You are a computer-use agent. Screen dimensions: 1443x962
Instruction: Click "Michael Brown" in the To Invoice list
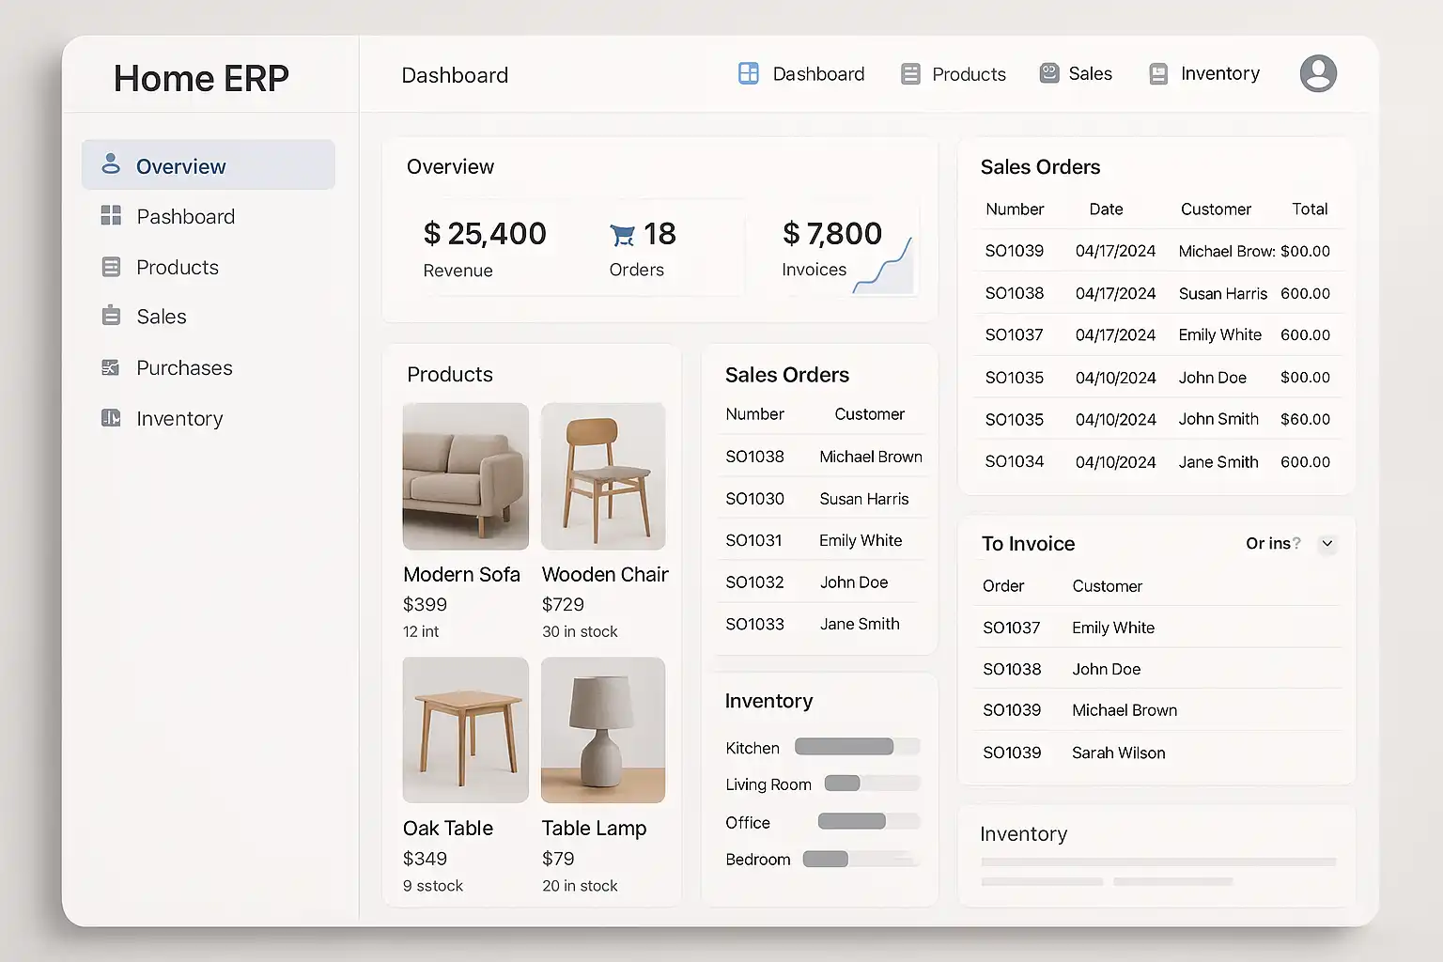1125,710
